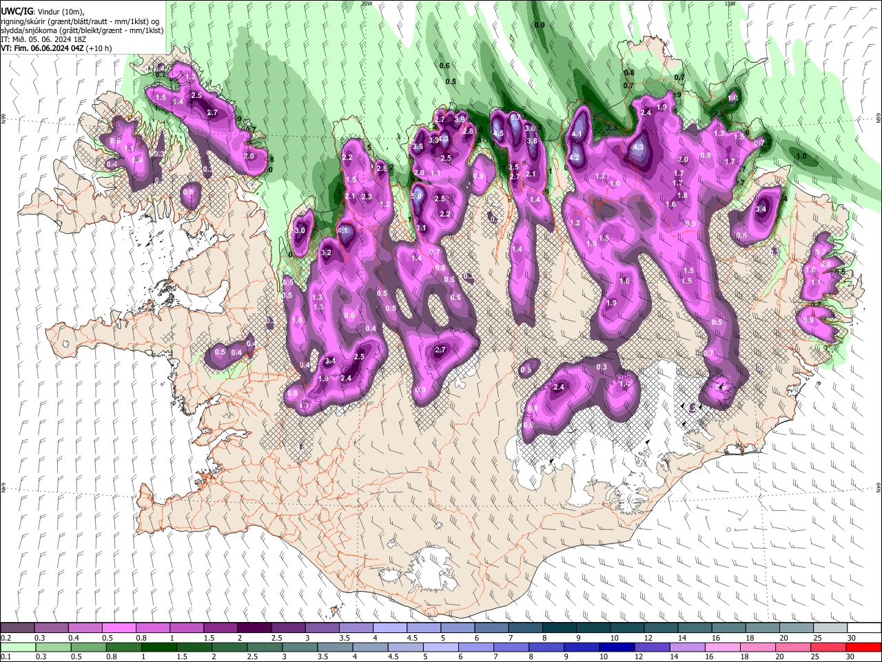Image resolution: width=882 pixels, height=662 pixels.
Task: Click the deep blue 10–12 rain legend swatch
Action: pos(617,647)
